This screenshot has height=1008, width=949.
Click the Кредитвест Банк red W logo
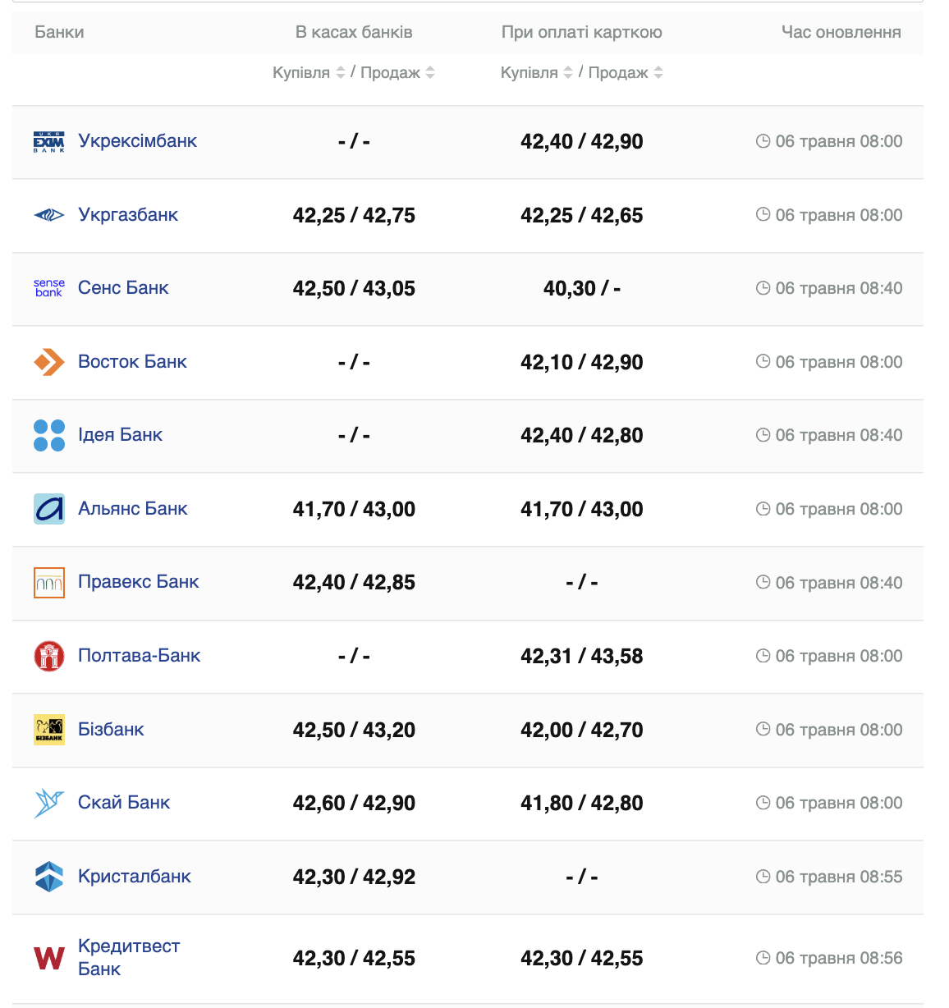click(x=48, y=958)
